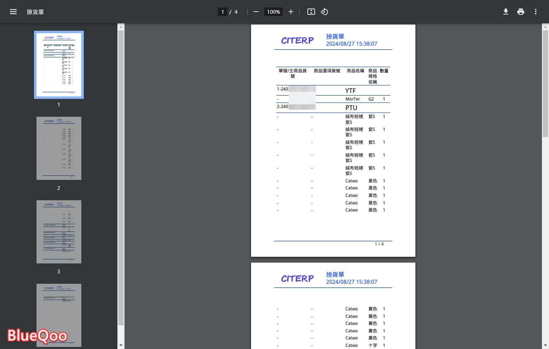Click document scrollbar up arrow
This screenshot has width=549, height=349.
click(545, 27)
